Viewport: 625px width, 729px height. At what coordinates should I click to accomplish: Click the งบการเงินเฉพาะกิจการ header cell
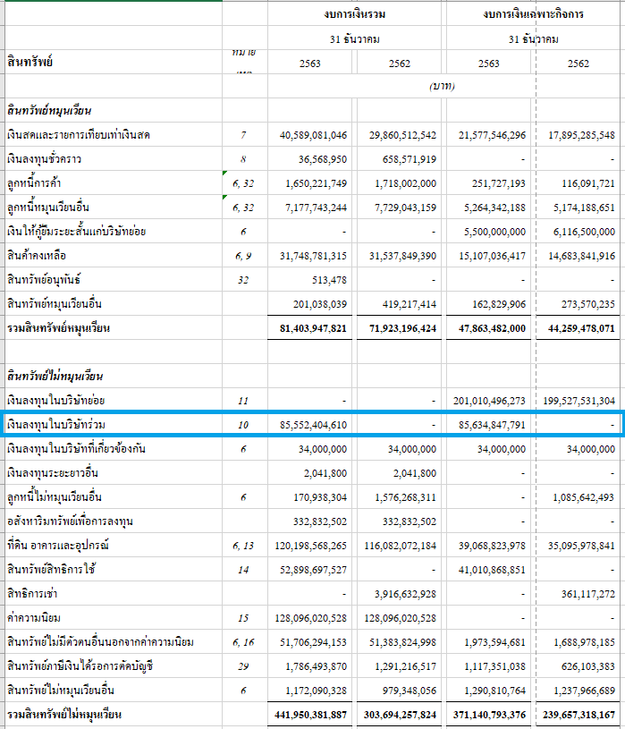(x=534, y=13)
